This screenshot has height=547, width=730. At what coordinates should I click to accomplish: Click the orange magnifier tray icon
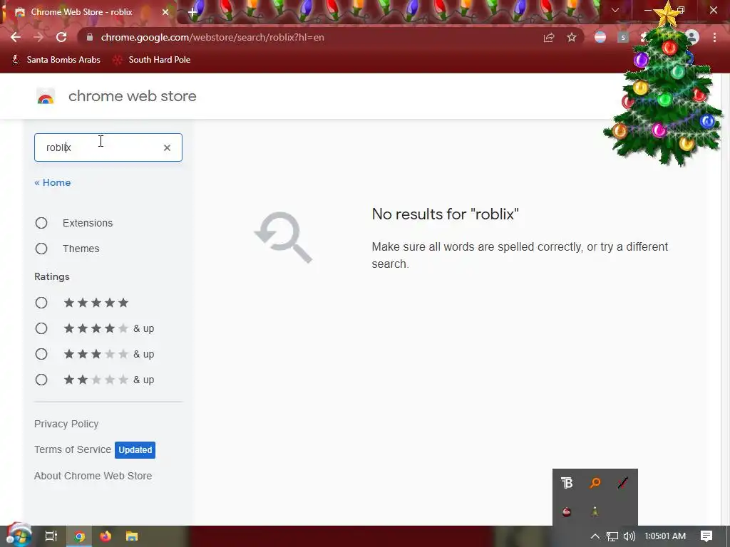595,483
